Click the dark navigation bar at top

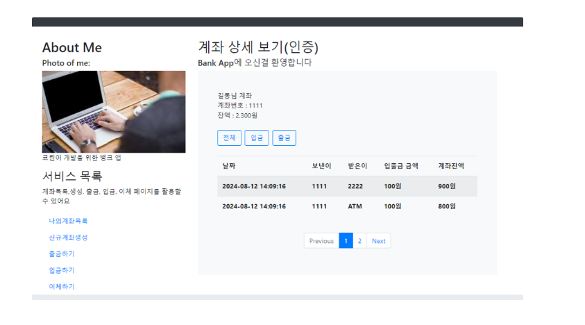(x=277, y=22)
